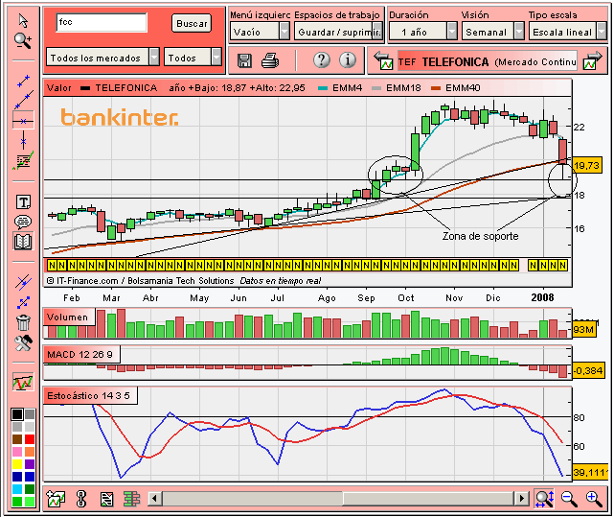Image resolution: width=614 pixels, height=517 pixels.
Task: Select the parallel lines channel tool
Action: [x=23, y=282]
